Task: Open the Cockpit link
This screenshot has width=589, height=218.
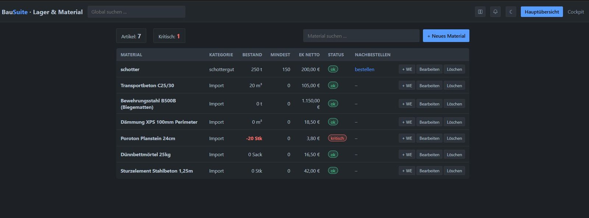Action: pyautogui.click(x=576, y=12)
